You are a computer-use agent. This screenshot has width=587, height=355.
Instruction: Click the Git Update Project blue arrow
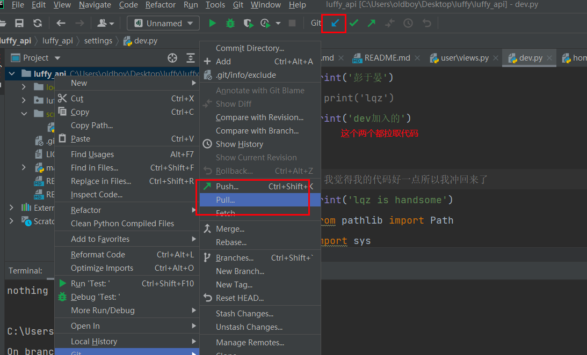coord(335,23)
